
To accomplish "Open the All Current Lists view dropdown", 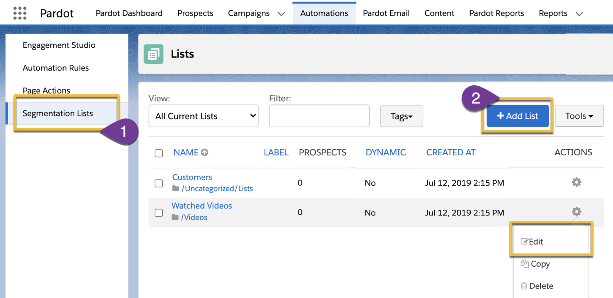I will pos(203,116).
